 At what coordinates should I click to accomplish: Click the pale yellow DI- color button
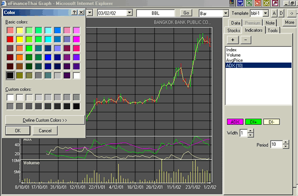(271, 122)
